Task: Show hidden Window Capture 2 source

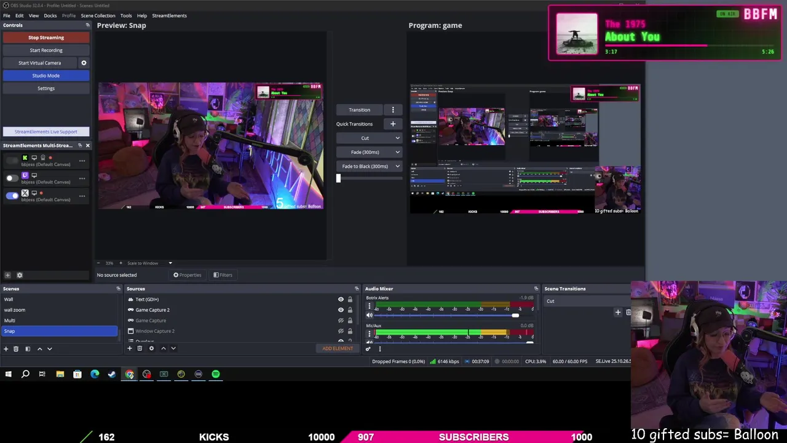Action: coord(341,331)
